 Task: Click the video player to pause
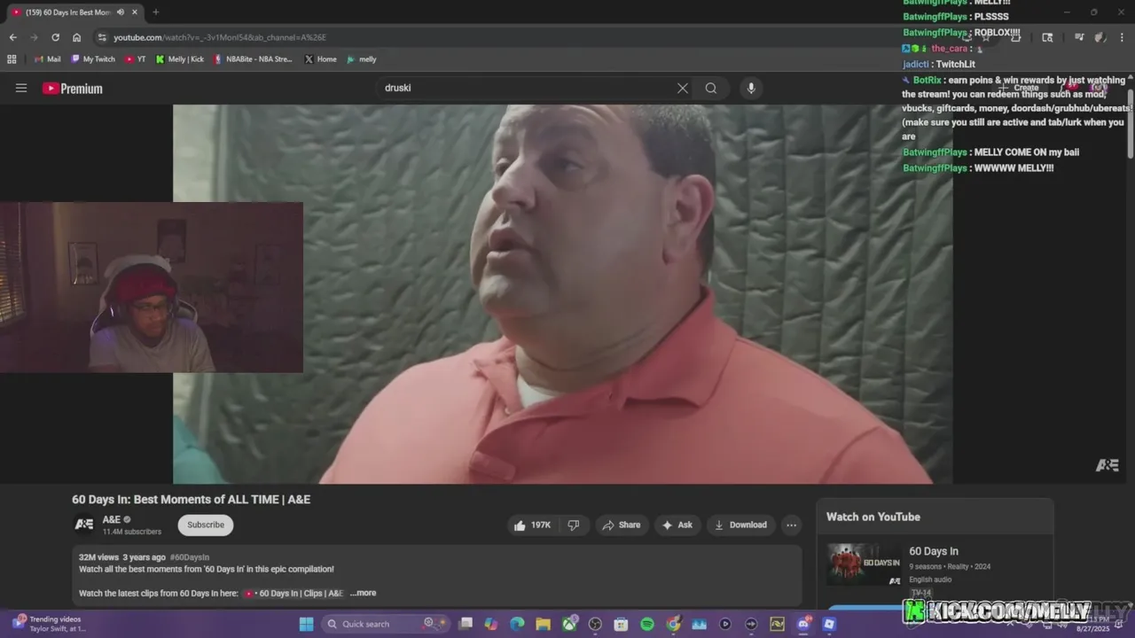pyautogui.click(x=563, y=294)
